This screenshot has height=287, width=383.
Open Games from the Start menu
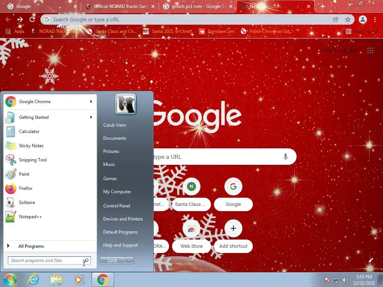110,179
